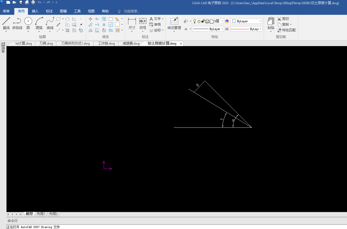Image resolution: width=347 pixels, height=229 pixels.
Task: Expand the 文字 text dropdown arrow
Action: (163, 19)
